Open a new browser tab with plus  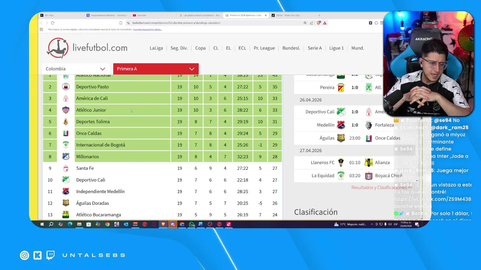(x=319, y=15)
